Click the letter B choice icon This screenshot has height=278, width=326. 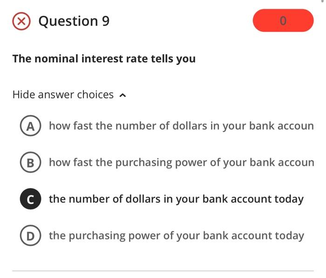29,163
